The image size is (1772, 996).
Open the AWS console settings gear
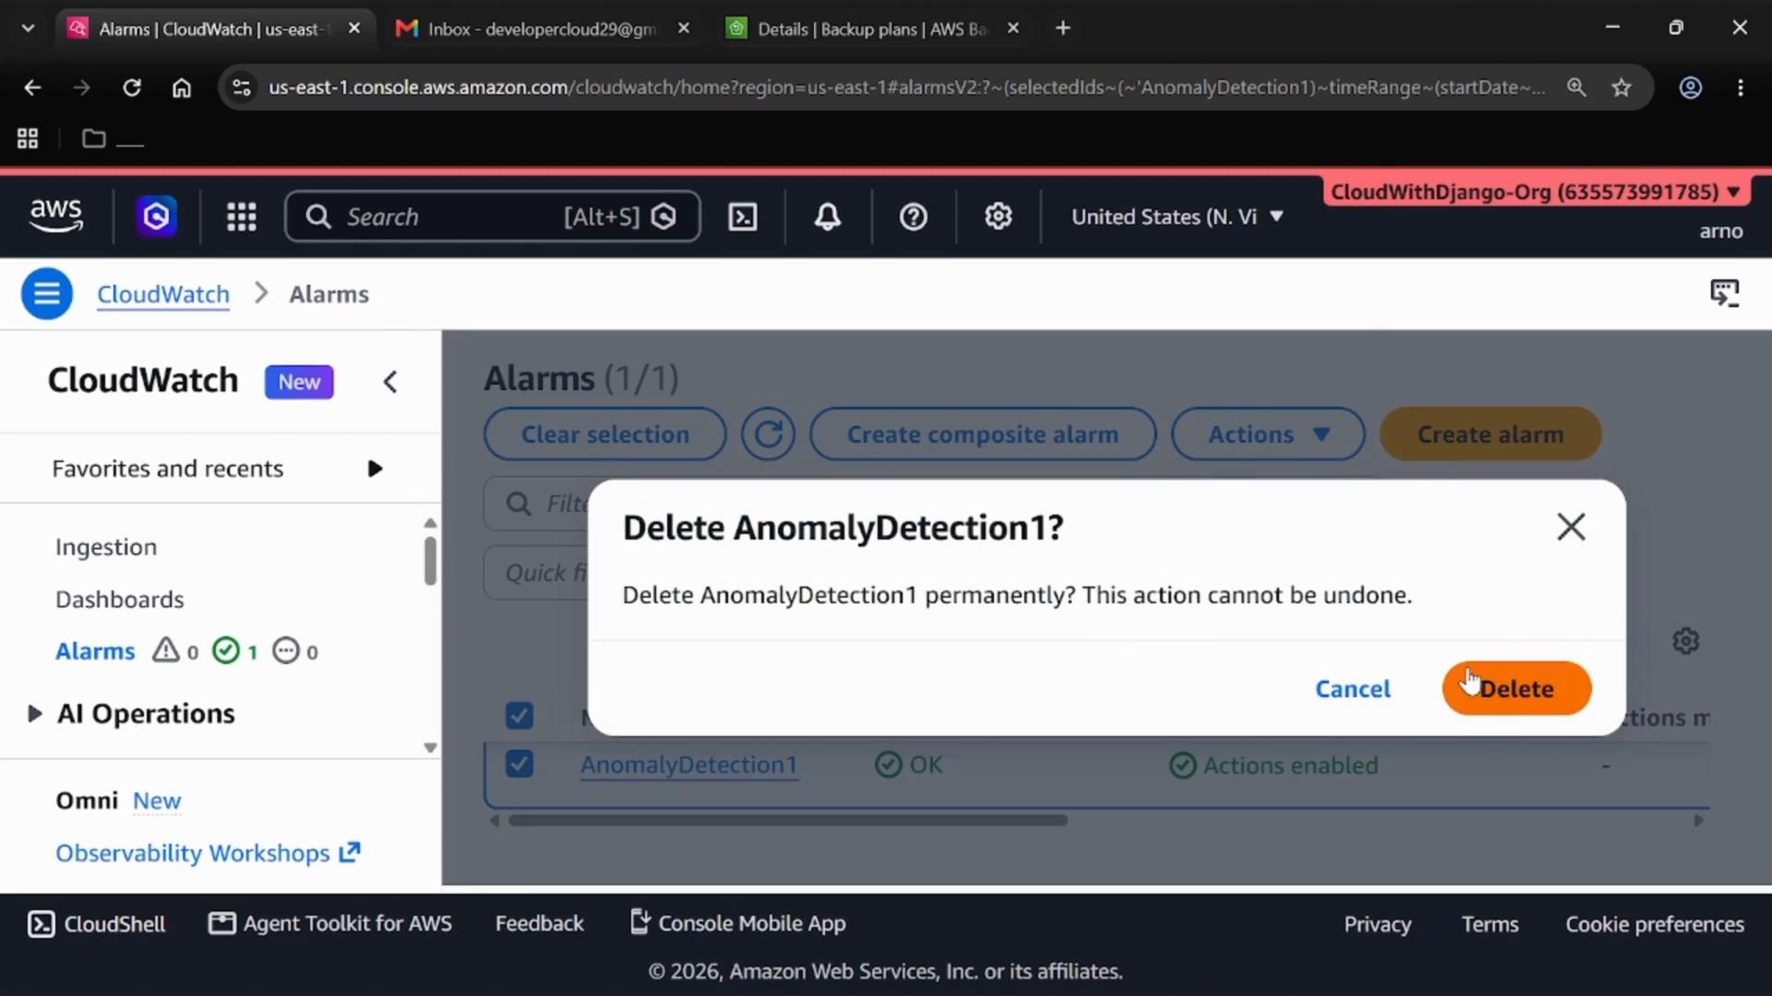(x=998, y=217)
